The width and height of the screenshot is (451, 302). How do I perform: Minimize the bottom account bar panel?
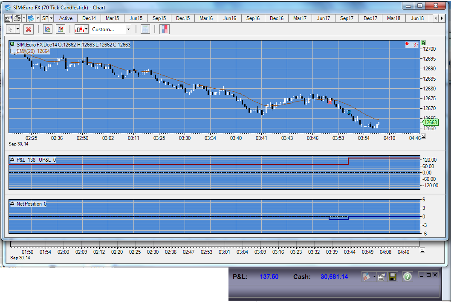(x=422, y=275)
